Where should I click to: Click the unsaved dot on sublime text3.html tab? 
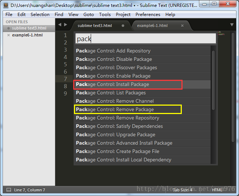click(x=123, y=26)
